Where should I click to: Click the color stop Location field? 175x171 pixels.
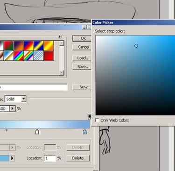50,158
